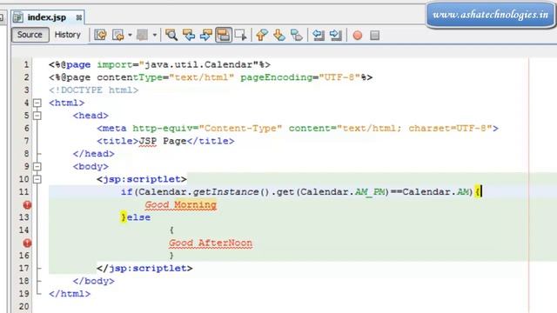
Task: Click the underlined 'Good Morning' text
Action: coord(180,205)
